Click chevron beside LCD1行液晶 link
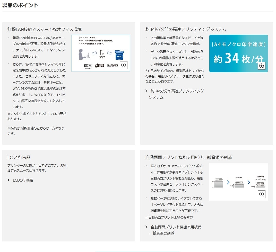 coord(8,180)
